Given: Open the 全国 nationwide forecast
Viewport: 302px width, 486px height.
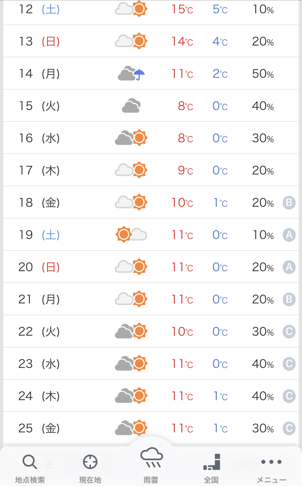Looking at the screenshot, I should pyautogui.click(x=211, y=467).
